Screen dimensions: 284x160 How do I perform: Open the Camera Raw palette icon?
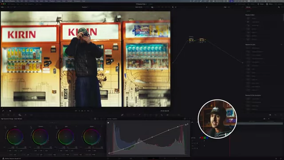click(x=3, y=115)
